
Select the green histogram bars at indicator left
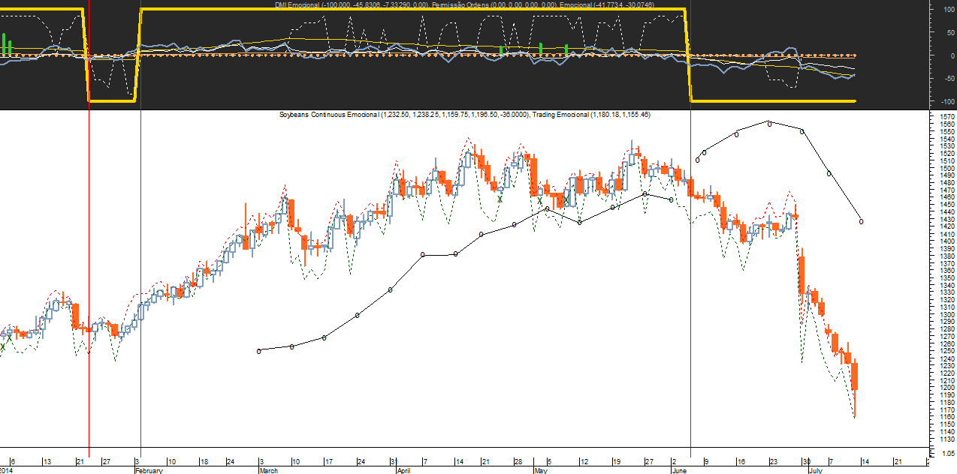coord(6,44)
